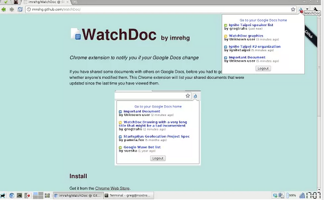Viewport: 324px width, 200px height.
Task: Open a new tab with the plus button
Action: [75, 2]
